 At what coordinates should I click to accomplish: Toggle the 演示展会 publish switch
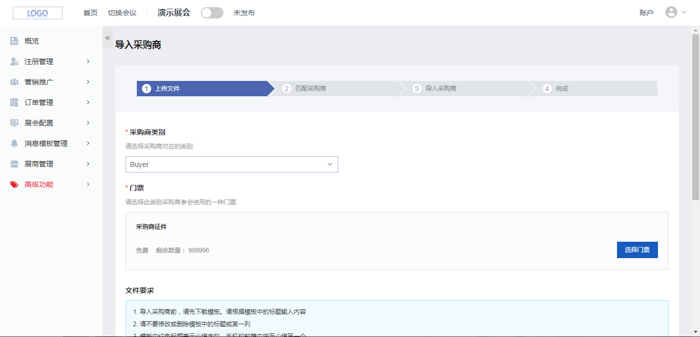212,13
